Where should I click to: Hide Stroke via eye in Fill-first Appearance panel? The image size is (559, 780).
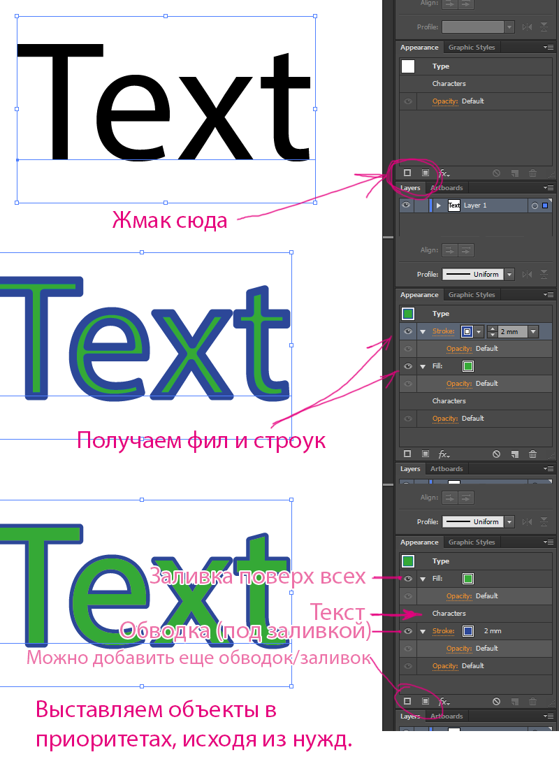point(408,630)
